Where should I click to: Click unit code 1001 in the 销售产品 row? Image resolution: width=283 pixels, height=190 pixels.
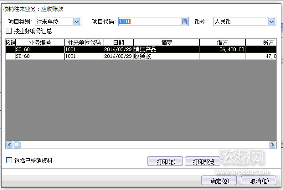84,49
